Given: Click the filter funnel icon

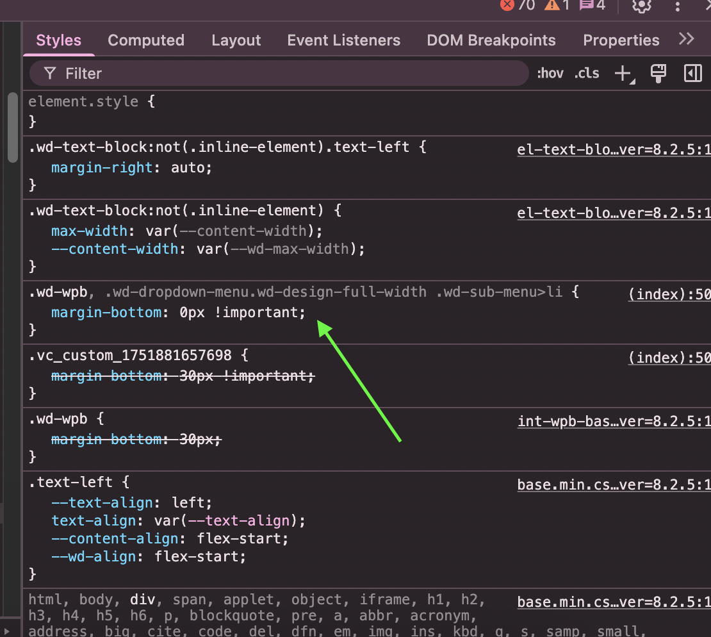Looking at the screenshot, I should pos(50,73).
